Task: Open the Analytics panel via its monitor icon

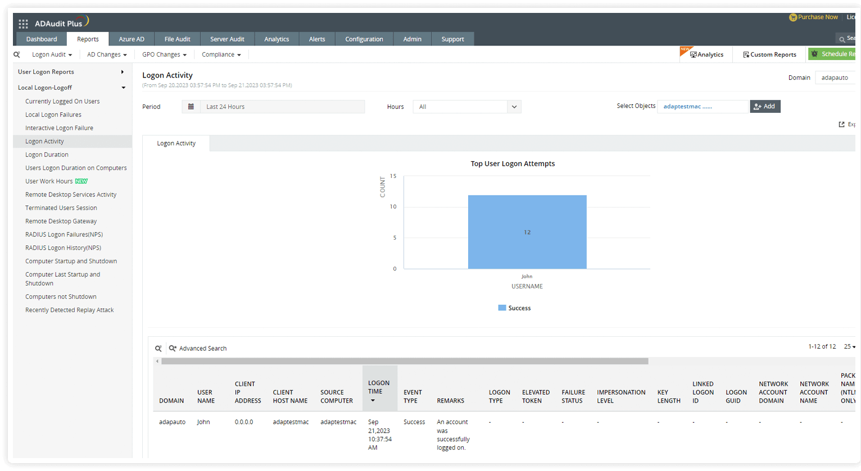Action: pyautogui.click(x=693, y=54)
